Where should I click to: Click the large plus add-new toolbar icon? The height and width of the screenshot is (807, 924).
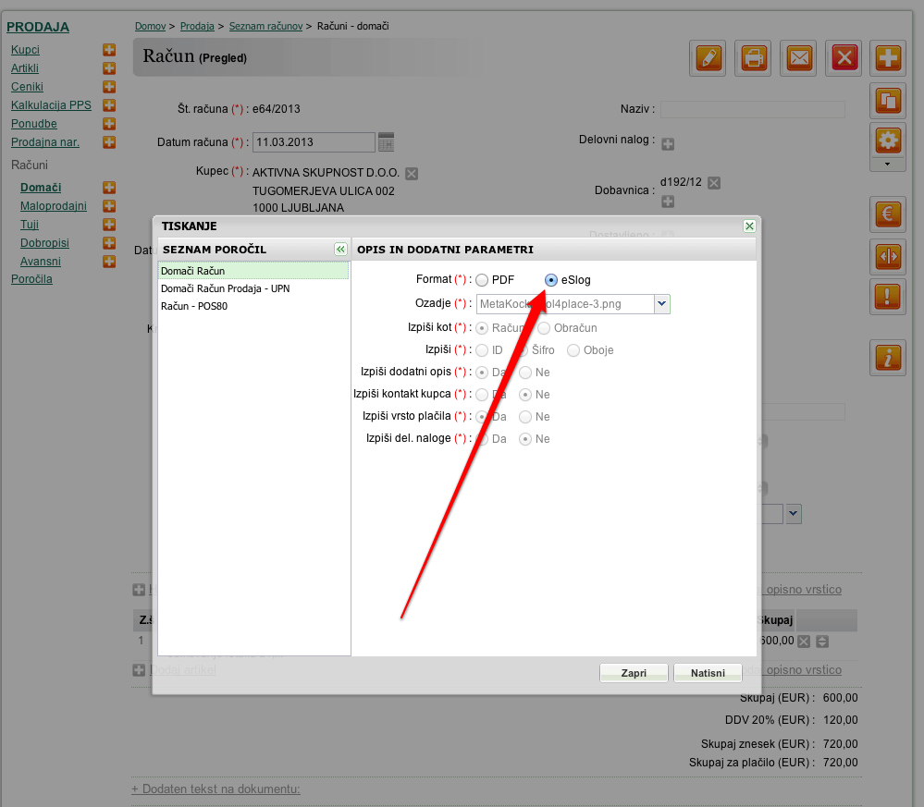coord(888,58)
